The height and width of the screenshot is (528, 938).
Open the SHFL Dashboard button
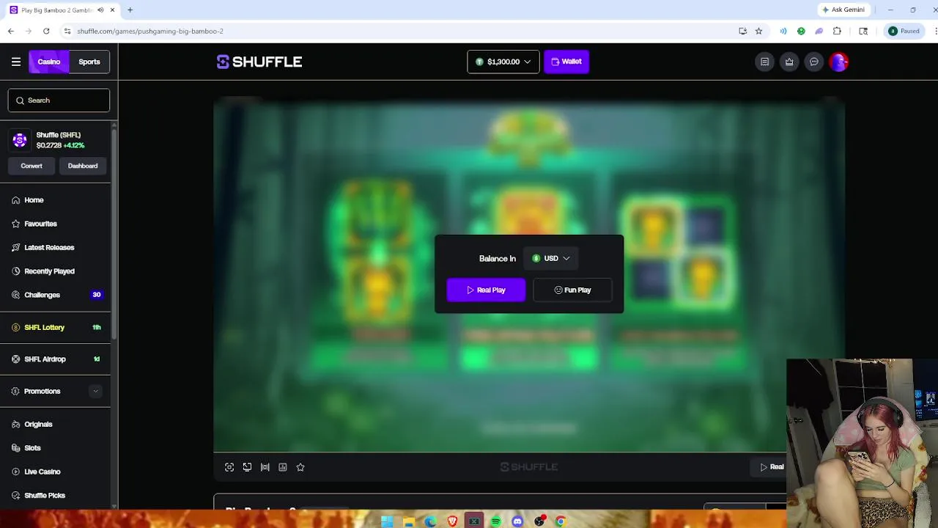(83, 166)
